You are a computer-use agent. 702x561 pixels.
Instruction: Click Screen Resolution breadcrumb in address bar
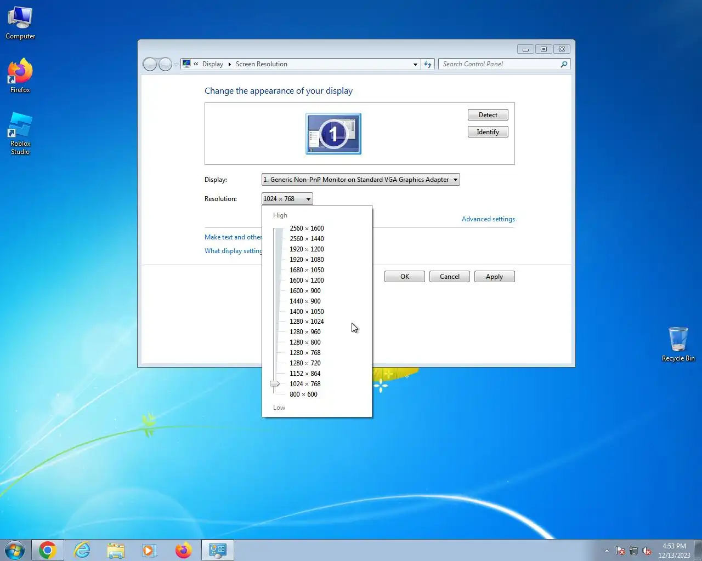[262, 64]
